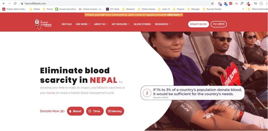Choose the Blood donation button

pyautogui.click(x=75, y=111)
